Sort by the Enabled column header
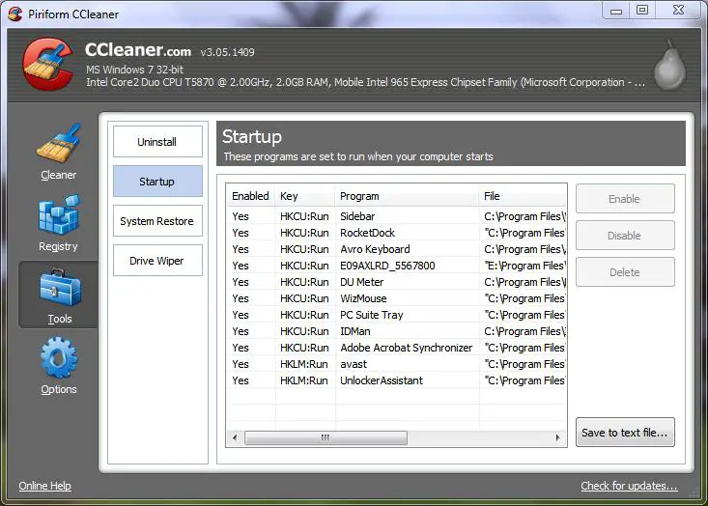The width and height of the screenshot is (708, 506). tap(250, 196)
